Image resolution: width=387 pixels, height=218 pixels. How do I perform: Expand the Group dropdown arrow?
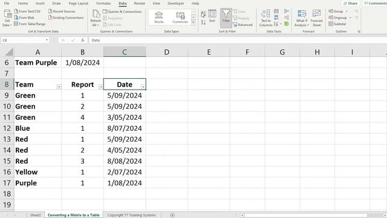[x=346, y=12]
